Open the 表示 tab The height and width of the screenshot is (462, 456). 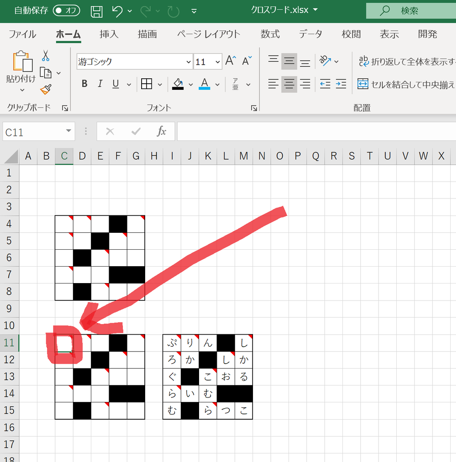(x=389, y=34)
